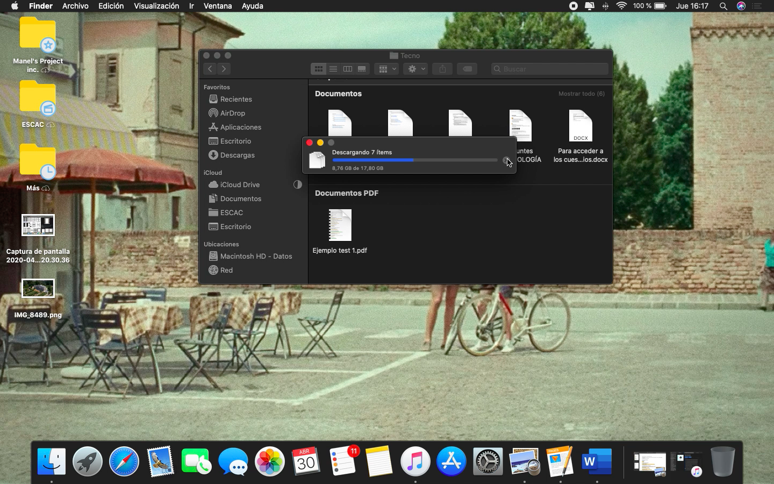The image size is (774, 484).
Task: Open AirDrop in the sidebar
Action: pos(232,113)
